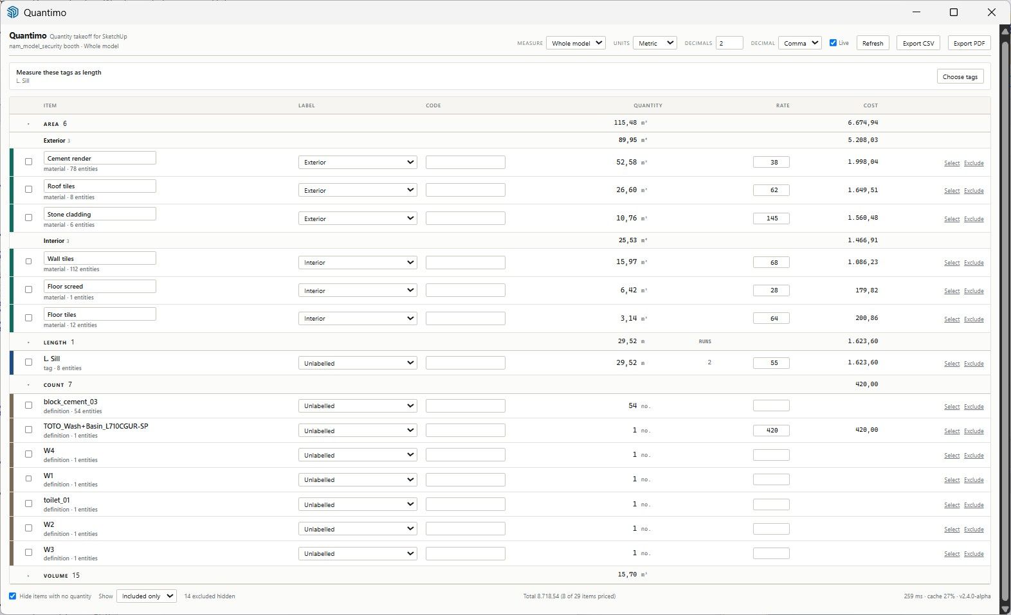Click Export CSV button
The width and height of the screenshot is (1011, 615).
(918, 43)
